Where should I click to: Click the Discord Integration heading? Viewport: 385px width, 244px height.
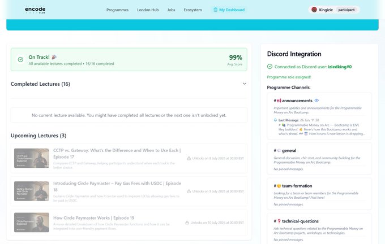coord(294,54)
